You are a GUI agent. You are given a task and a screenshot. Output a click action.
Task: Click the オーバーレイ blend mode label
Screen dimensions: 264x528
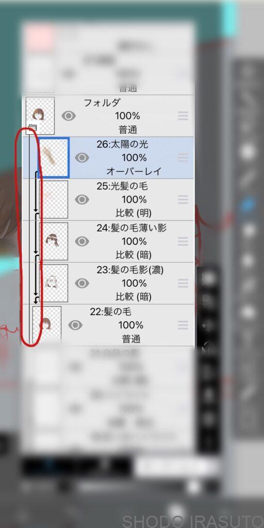[134, 171]
